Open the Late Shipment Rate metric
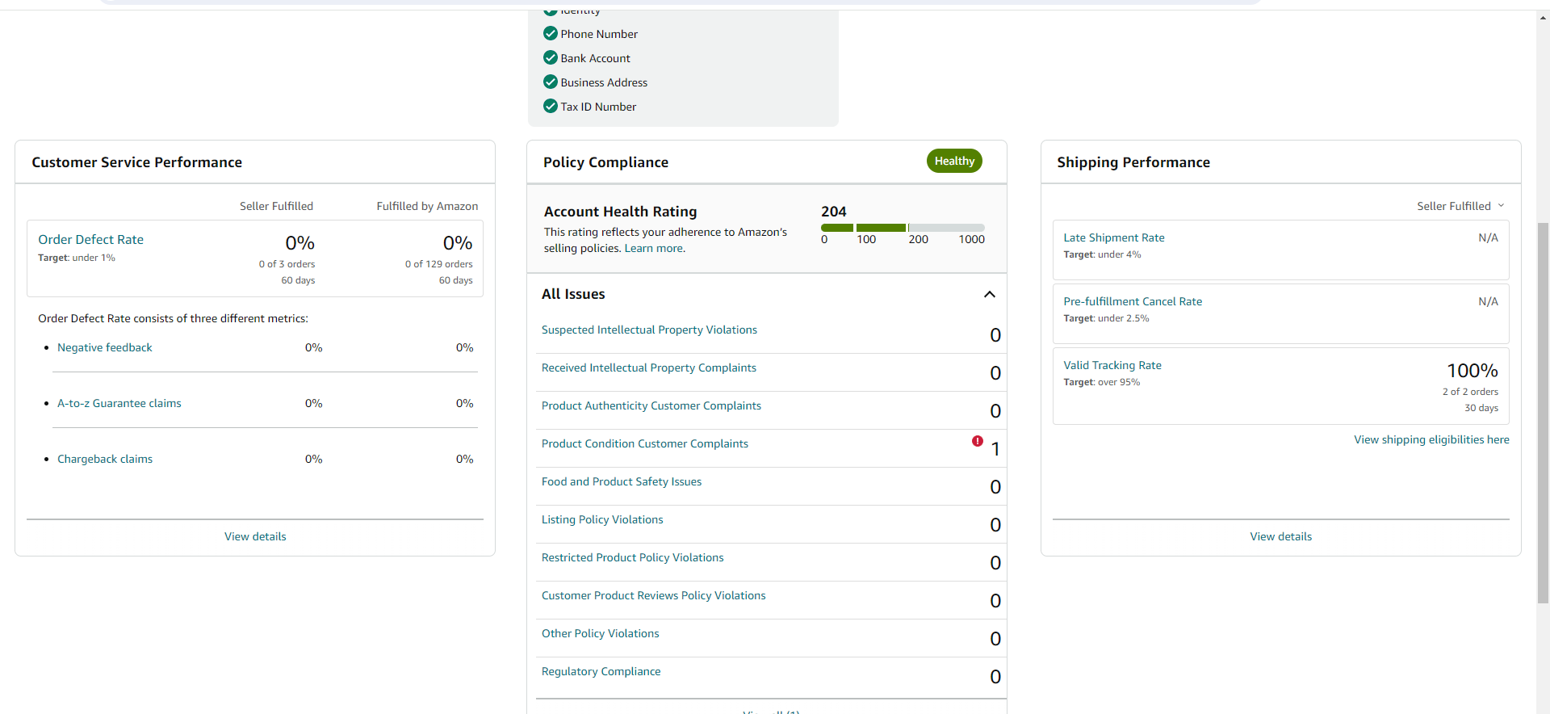The image size is (1550, 714). [x=1114, y=237]
